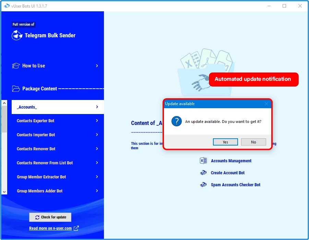Expand Contacts Importer Bot chevron
This screenshot has width=309, height=240.
pyautogui.click(x=97, y=135)
